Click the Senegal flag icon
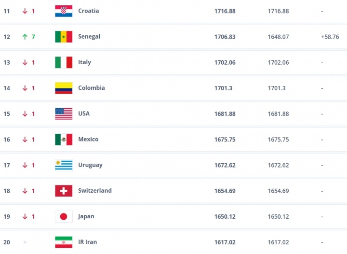This screenshot has height=254, width=347. click(x=64, y=37)
